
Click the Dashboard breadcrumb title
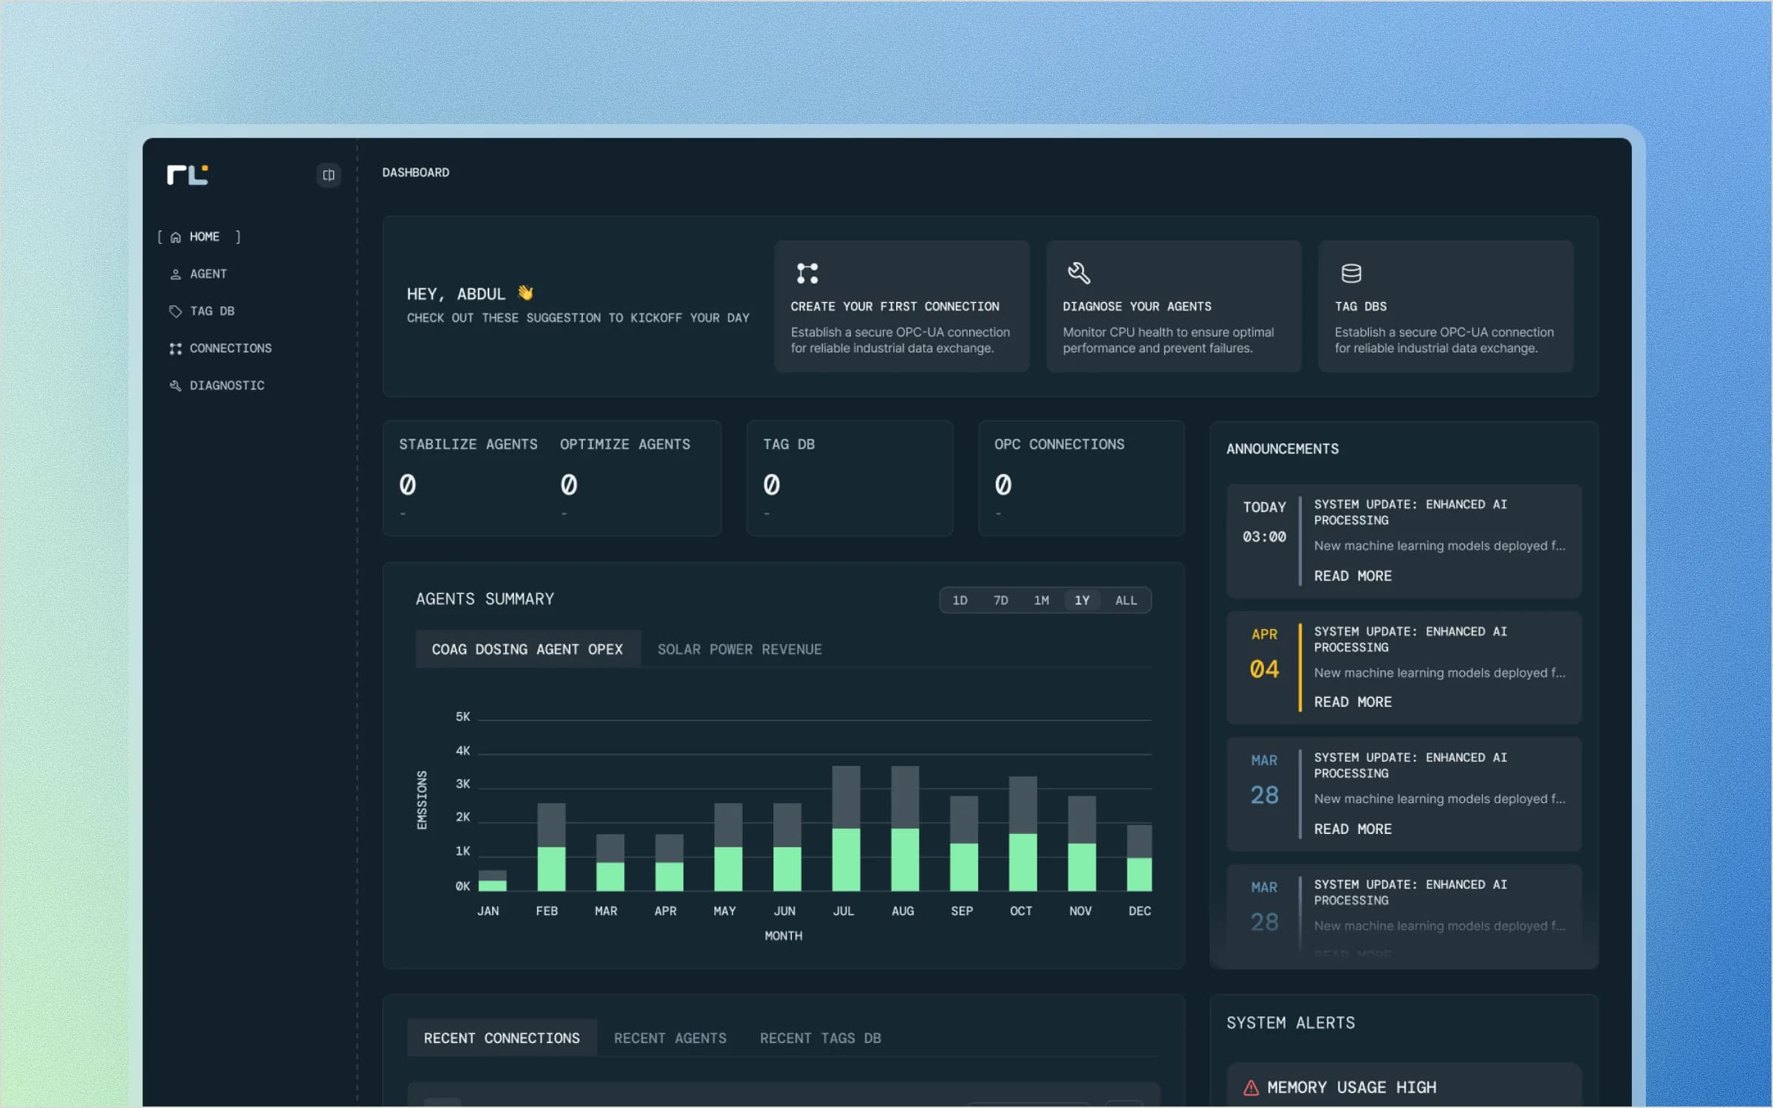coord(415,172)
